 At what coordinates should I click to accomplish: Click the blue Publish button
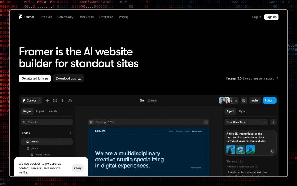point(270,100)
